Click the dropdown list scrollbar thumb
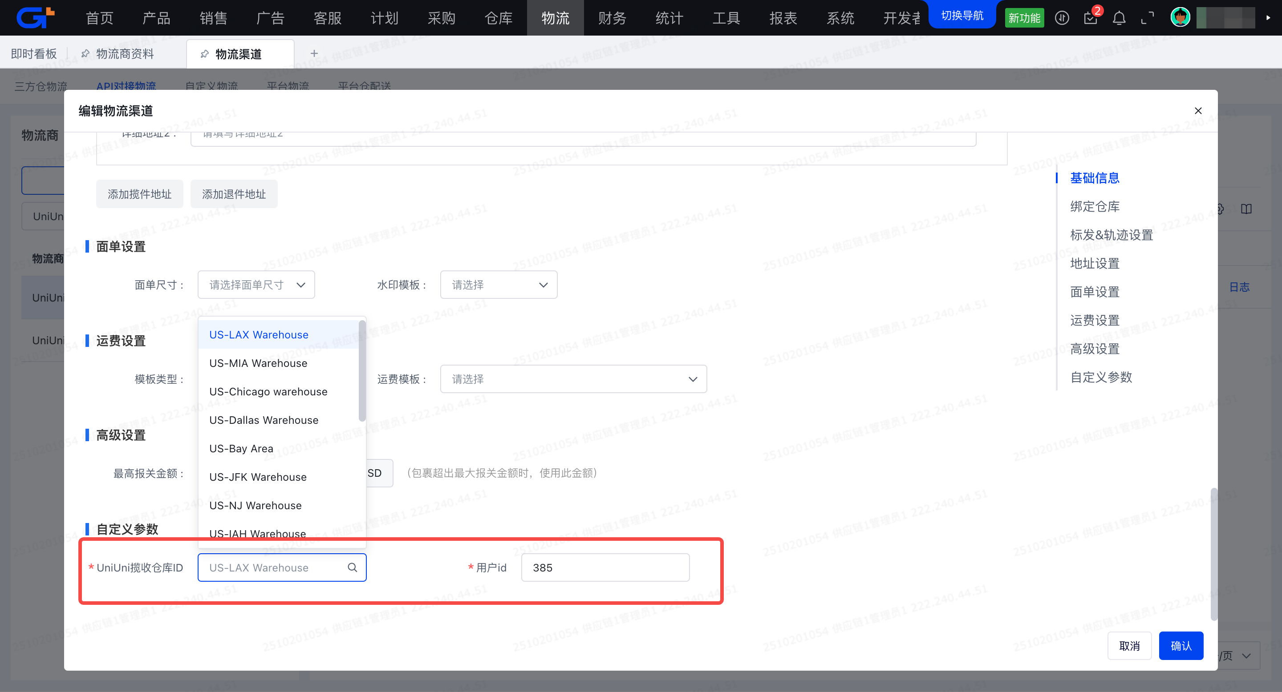Image resolution: width=1282 pixels, height=692 pixels. (362, 370)
